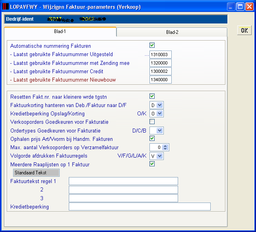Click the Faktuurnummer met Zending mee field

click(x=161, y=63)
